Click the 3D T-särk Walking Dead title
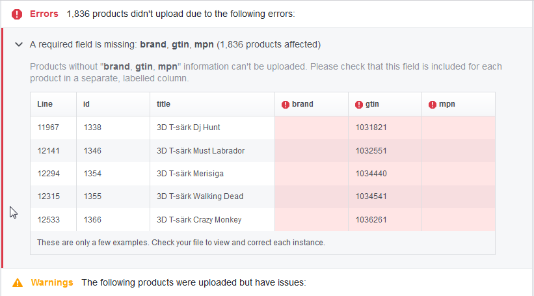534x296 pixels. coord(200,197)
